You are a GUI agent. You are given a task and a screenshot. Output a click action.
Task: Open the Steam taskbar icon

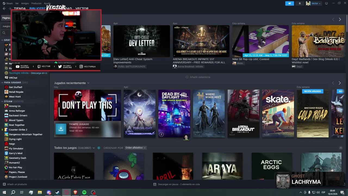click(x=57, y=192)
